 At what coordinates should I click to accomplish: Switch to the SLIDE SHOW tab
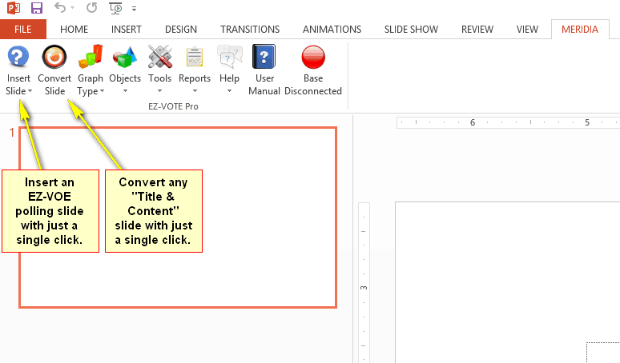coord(411,30)
